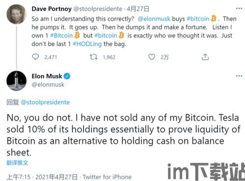
Task: Open the first #bitcoin hashtag
Action: click(198, 19)
